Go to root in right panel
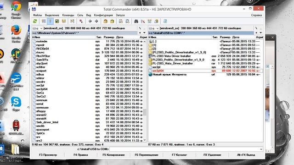The image size is (294, 165). [256, 28]
